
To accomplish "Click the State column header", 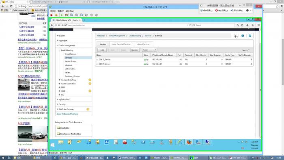I will (146, 55).
